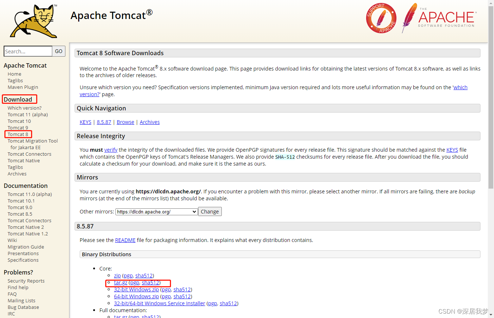The height and width of the screenshot is (318, 494).
Task: Open the KEYS link in Quick Navigation
Action: coord(85,122)
